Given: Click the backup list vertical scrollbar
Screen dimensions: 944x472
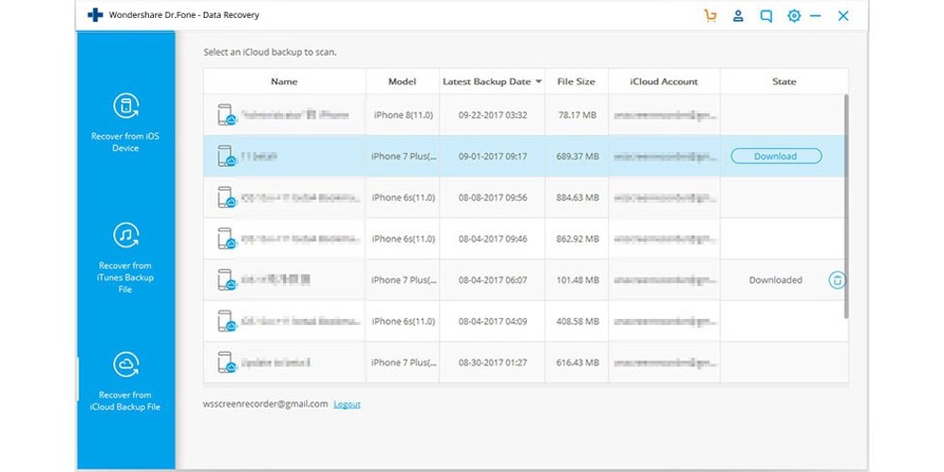Looking at the screenshot, I should tap(847, 206).
